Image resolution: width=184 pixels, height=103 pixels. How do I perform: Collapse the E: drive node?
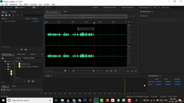5,69
